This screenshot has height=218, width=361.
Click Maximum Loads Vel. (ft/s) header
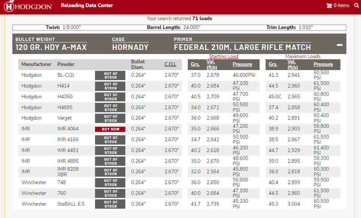pyautogui.click(x=293, y=64)
